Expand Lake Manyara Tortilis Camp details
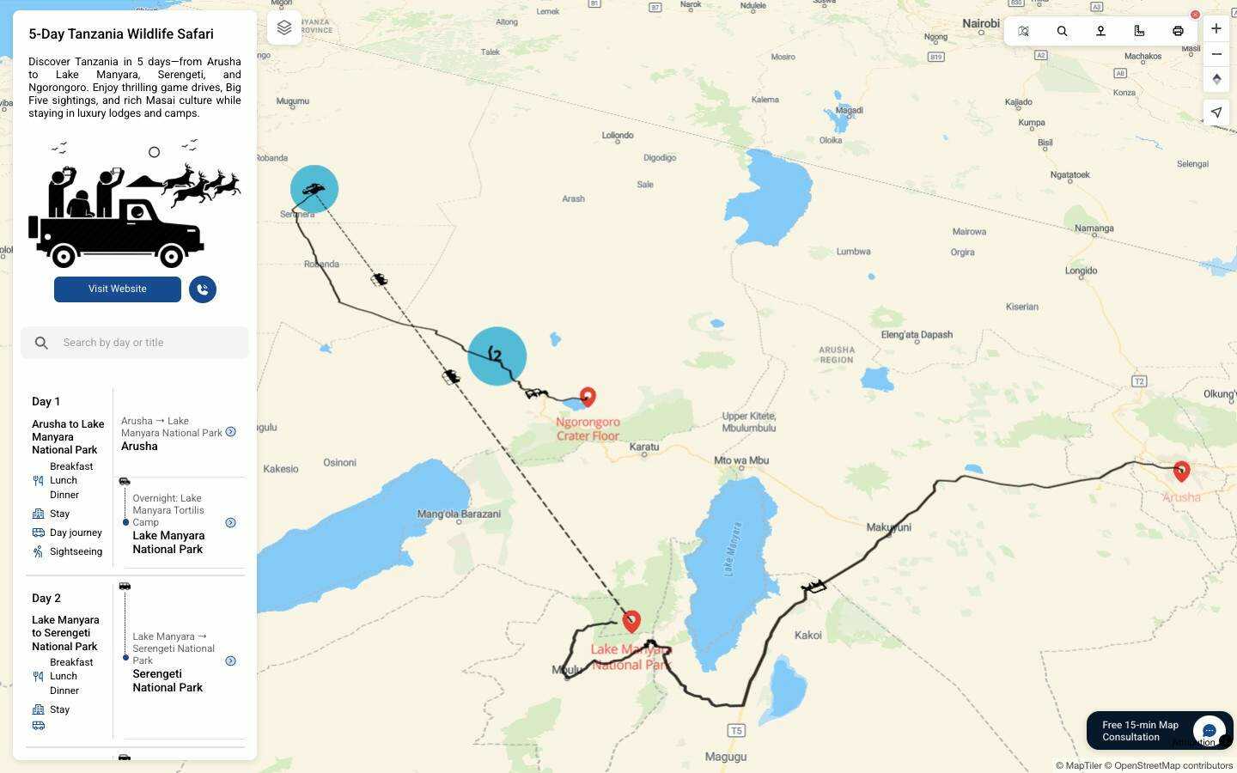The width and height of the screenshot is (1237, 773). [230, 522]
